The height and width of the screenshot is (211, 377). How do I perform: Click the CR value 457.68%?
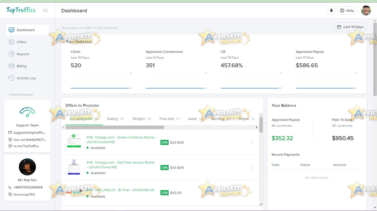[x=232, y=65]
